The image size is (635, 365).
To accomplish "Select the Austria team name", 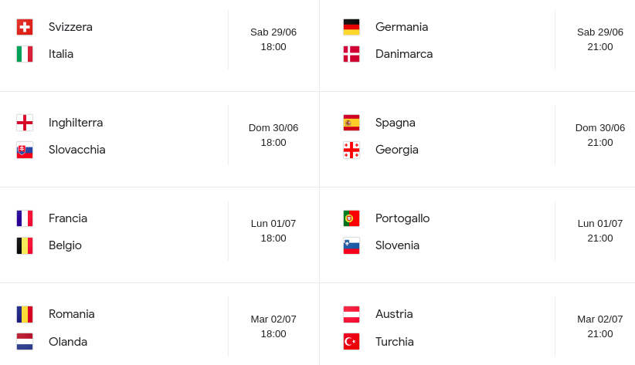I will coord(394,314).
